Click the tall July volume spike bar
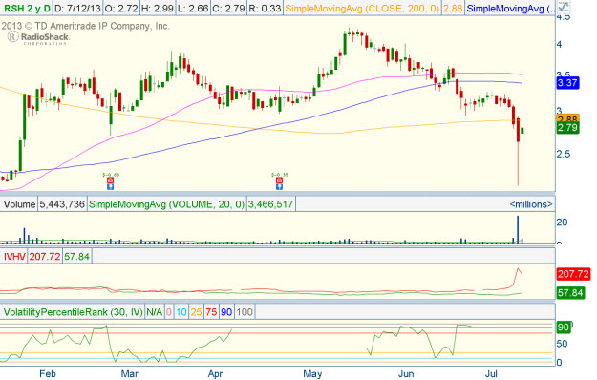Viewport: 597px width, 380px height. click(518, 230)
